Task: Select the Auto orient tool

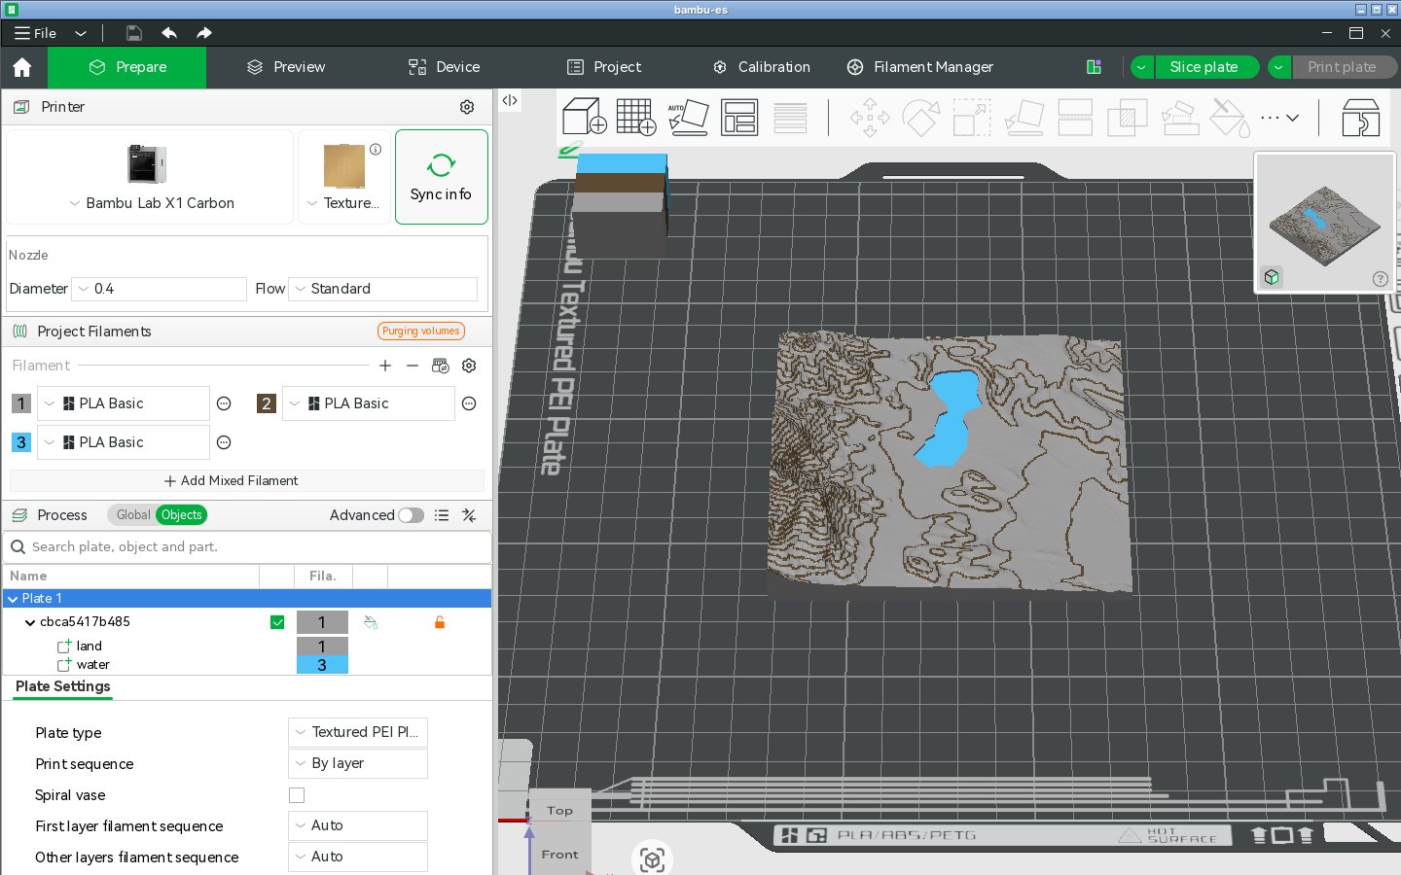Action: coord(688,118)
